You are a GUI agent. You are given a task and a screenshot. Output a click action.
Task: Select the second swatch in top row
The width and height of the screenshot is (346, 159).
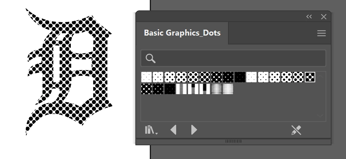(158, 77)
